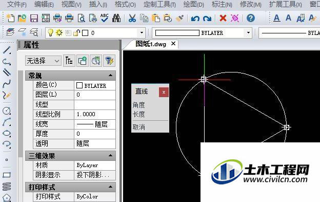The width and height of the screenshot is (320, 202).
Task: Click the layer color square swatch
Action: (85, 33)
